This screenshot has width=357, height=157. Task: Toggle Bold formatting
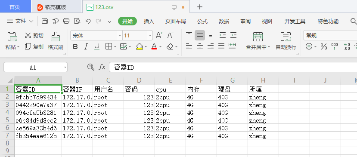[75, 47]
